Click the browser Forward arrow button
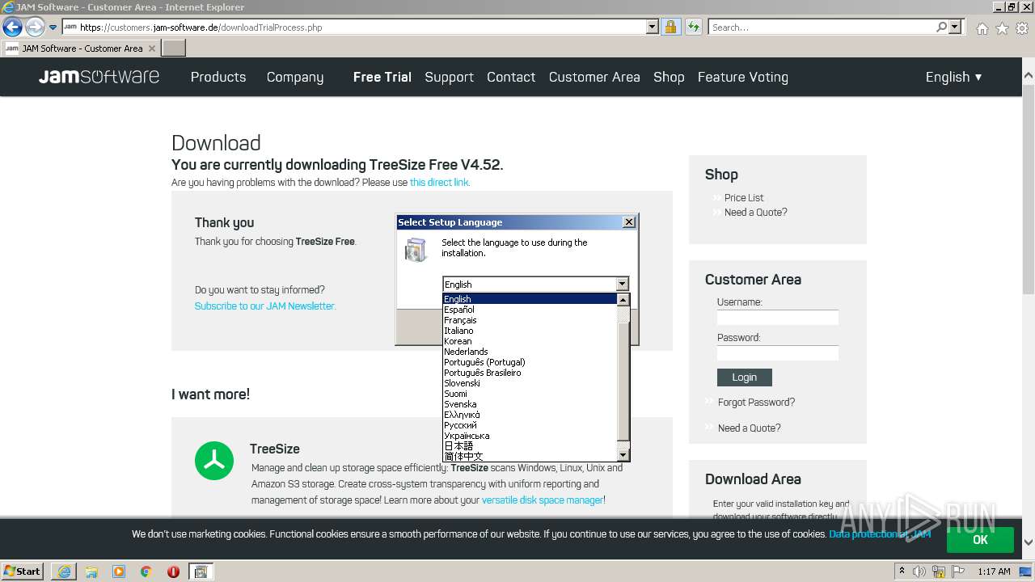The width and height of the screenshot is (1035, 582). click(x=35, y=27)
